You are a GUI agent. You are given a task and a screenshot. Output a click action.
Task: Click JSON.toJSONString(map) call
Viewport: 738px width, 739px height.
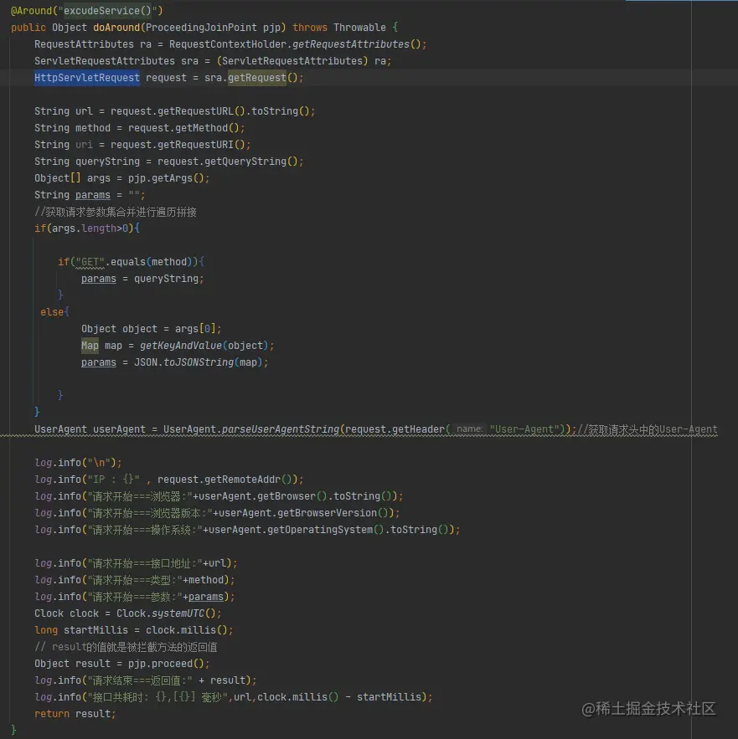tap(199, 362)
